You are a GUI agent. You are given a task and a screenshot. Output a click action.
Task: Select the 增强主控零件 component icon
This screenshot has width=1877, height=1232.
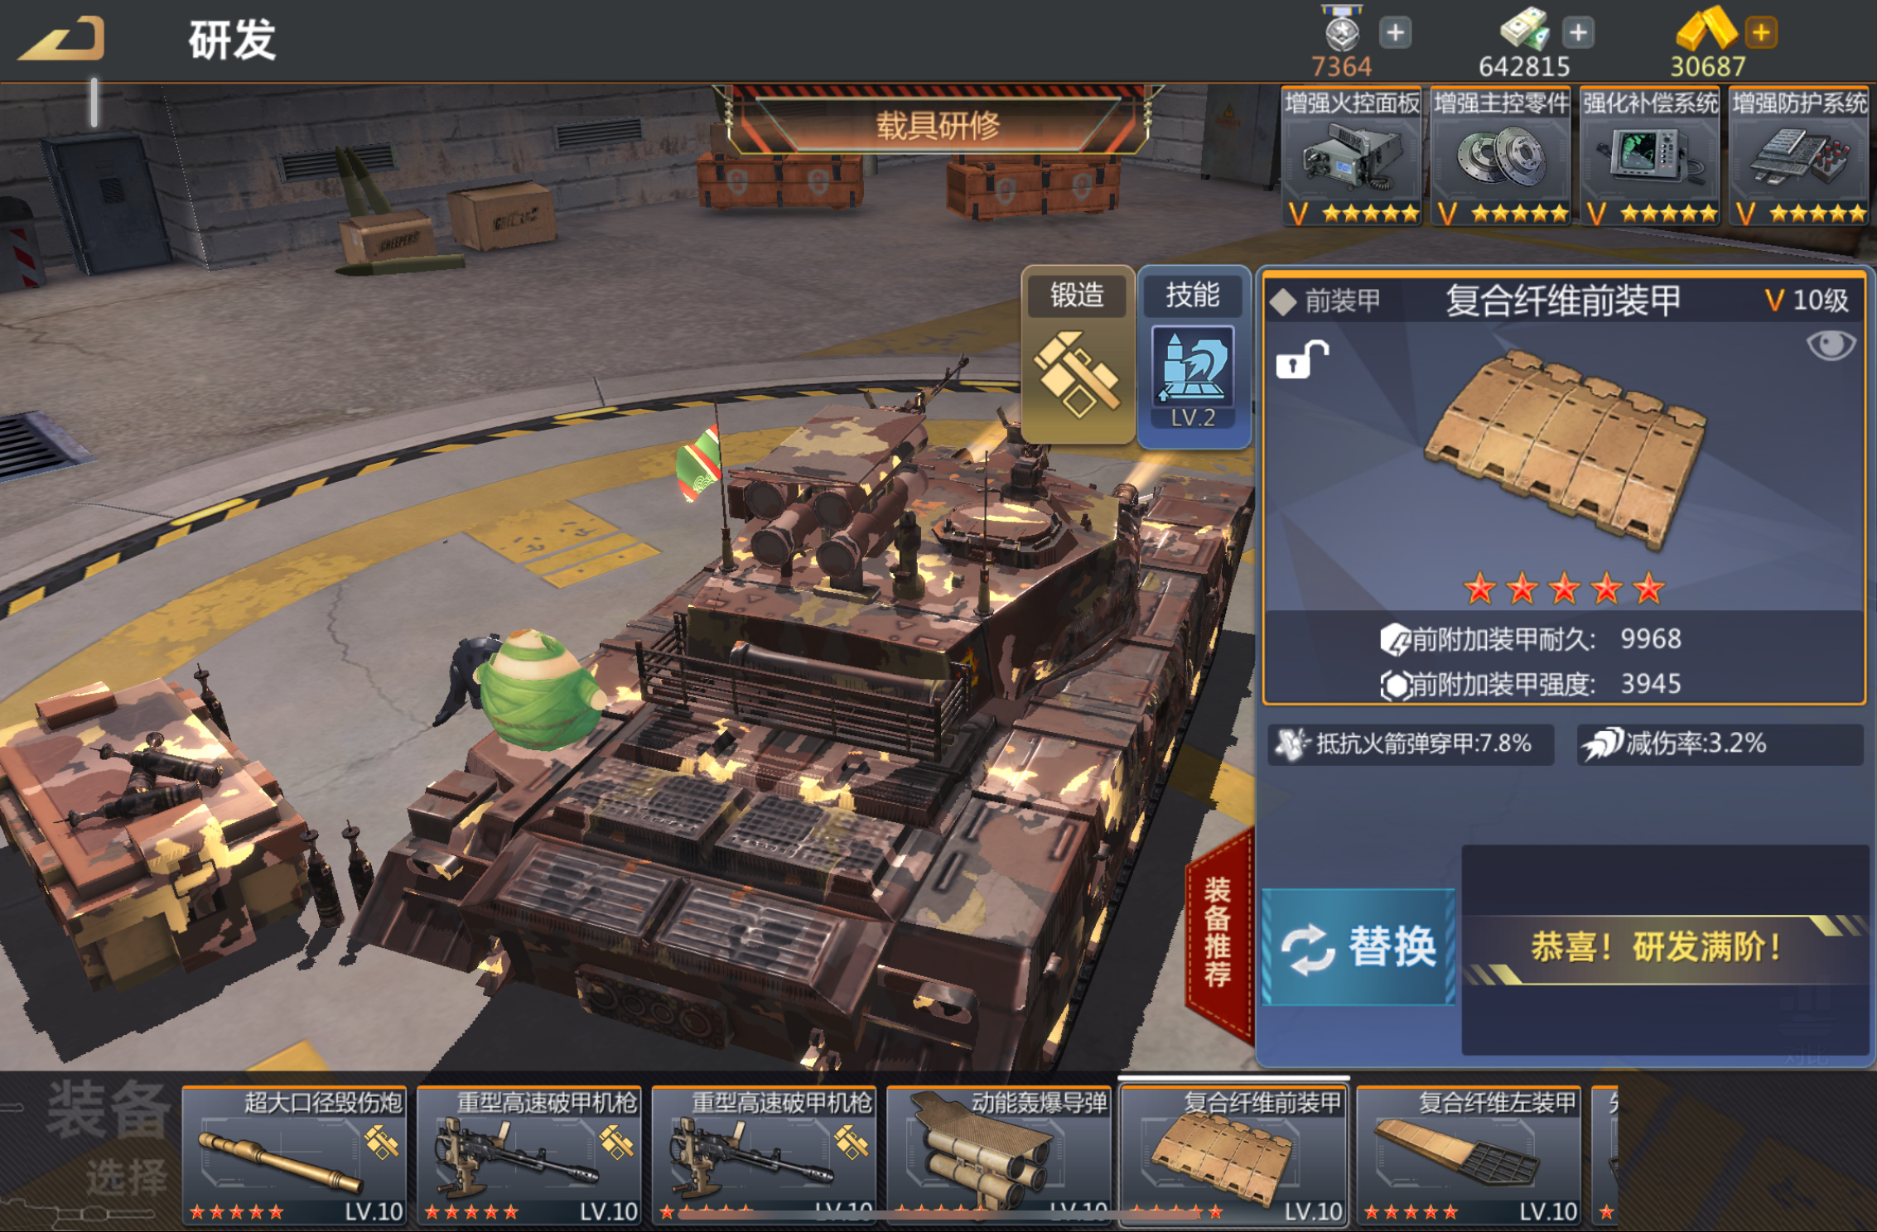1501,156
